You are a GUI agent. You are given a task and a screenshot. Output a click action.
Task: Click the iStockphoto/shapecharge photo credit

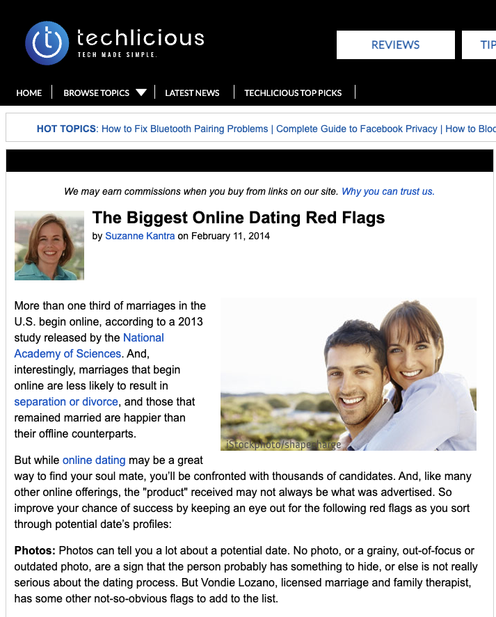[x=283, y=444]
